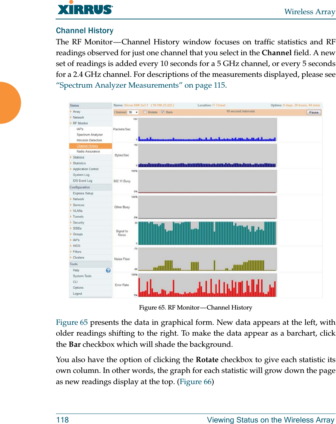Expand the Stations section

click(78, 157)
